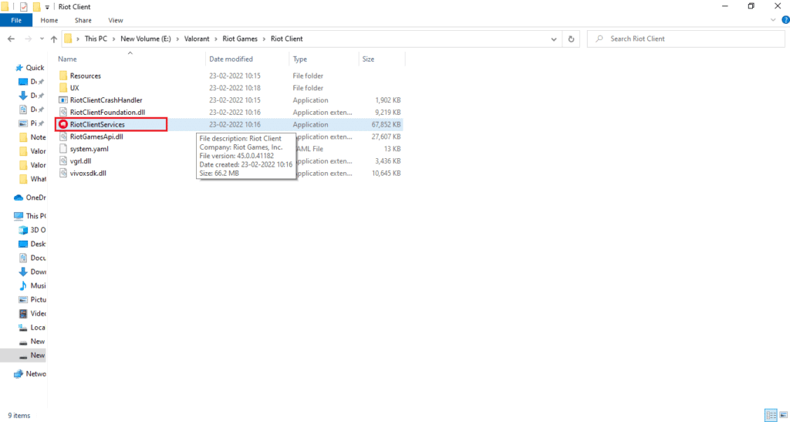Select the RiotGamesApi.dll file icon

pyautogui.click(x=63, y=137)
